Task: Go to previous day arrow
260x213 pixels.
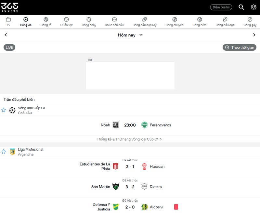Action: pyautogui.click(x=6, y=35)
